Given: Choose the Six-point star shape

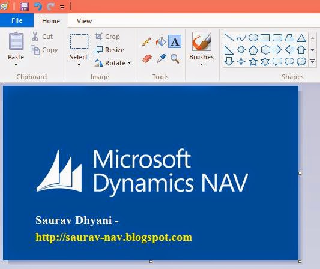Looking at the screenshot, I should click(265, 61).
